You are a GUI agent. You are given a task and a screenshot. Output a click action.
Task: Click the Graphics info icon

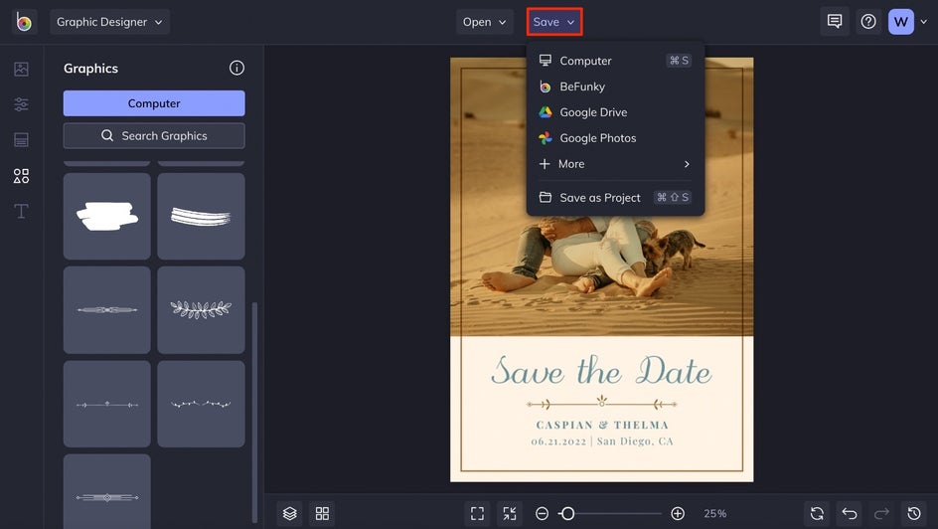(x=236, y=68)
